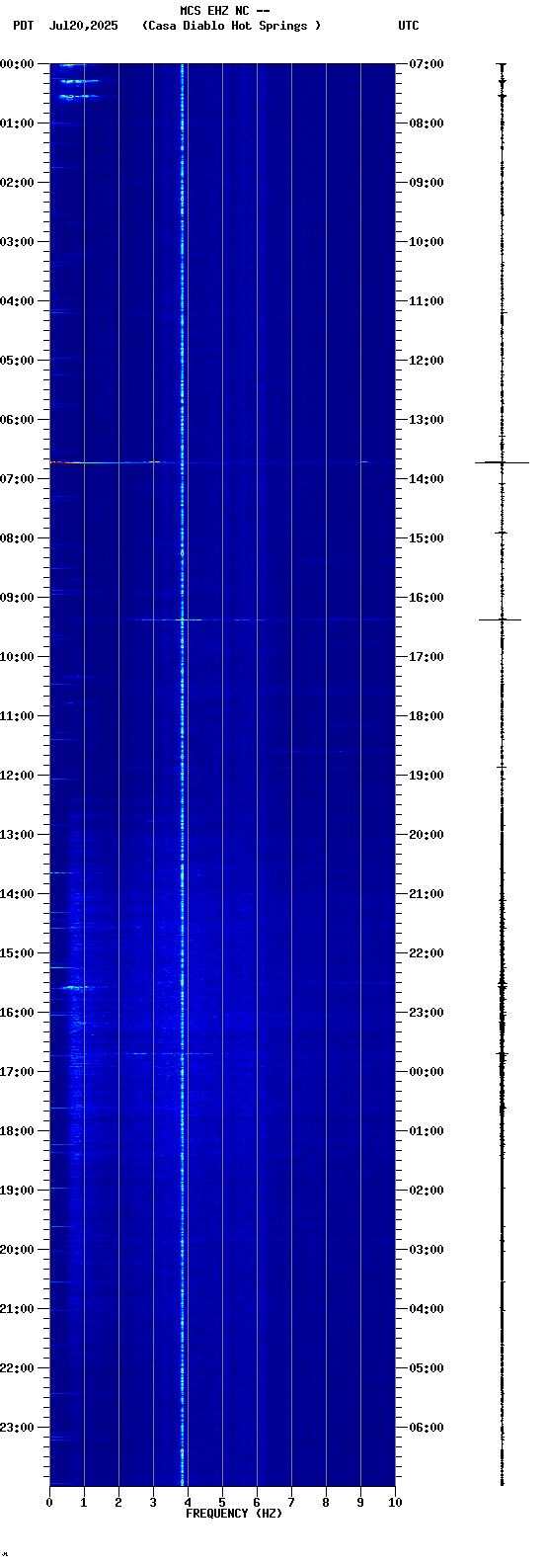Click PDT time label '19:00'
Image resolution: width=545 pixels, height=1565 pixels.
click(x=17, y=1191)
